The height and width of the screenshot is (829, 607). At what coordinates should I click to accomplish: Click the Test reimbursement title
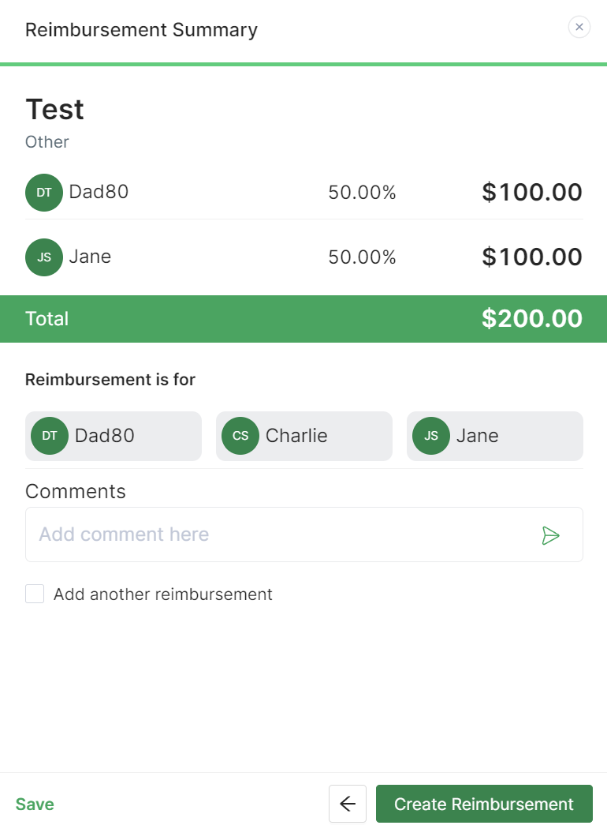pos(54,109)
